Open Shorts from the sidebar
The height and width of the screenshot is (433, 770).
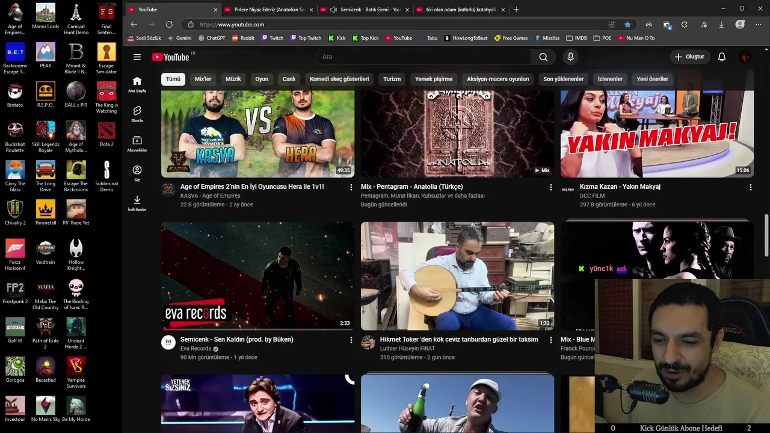pos(137,114)
